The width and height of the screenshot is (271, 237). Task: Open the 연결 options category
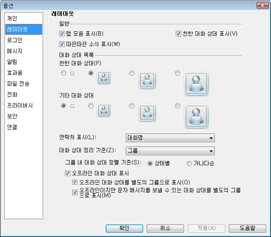23,127
